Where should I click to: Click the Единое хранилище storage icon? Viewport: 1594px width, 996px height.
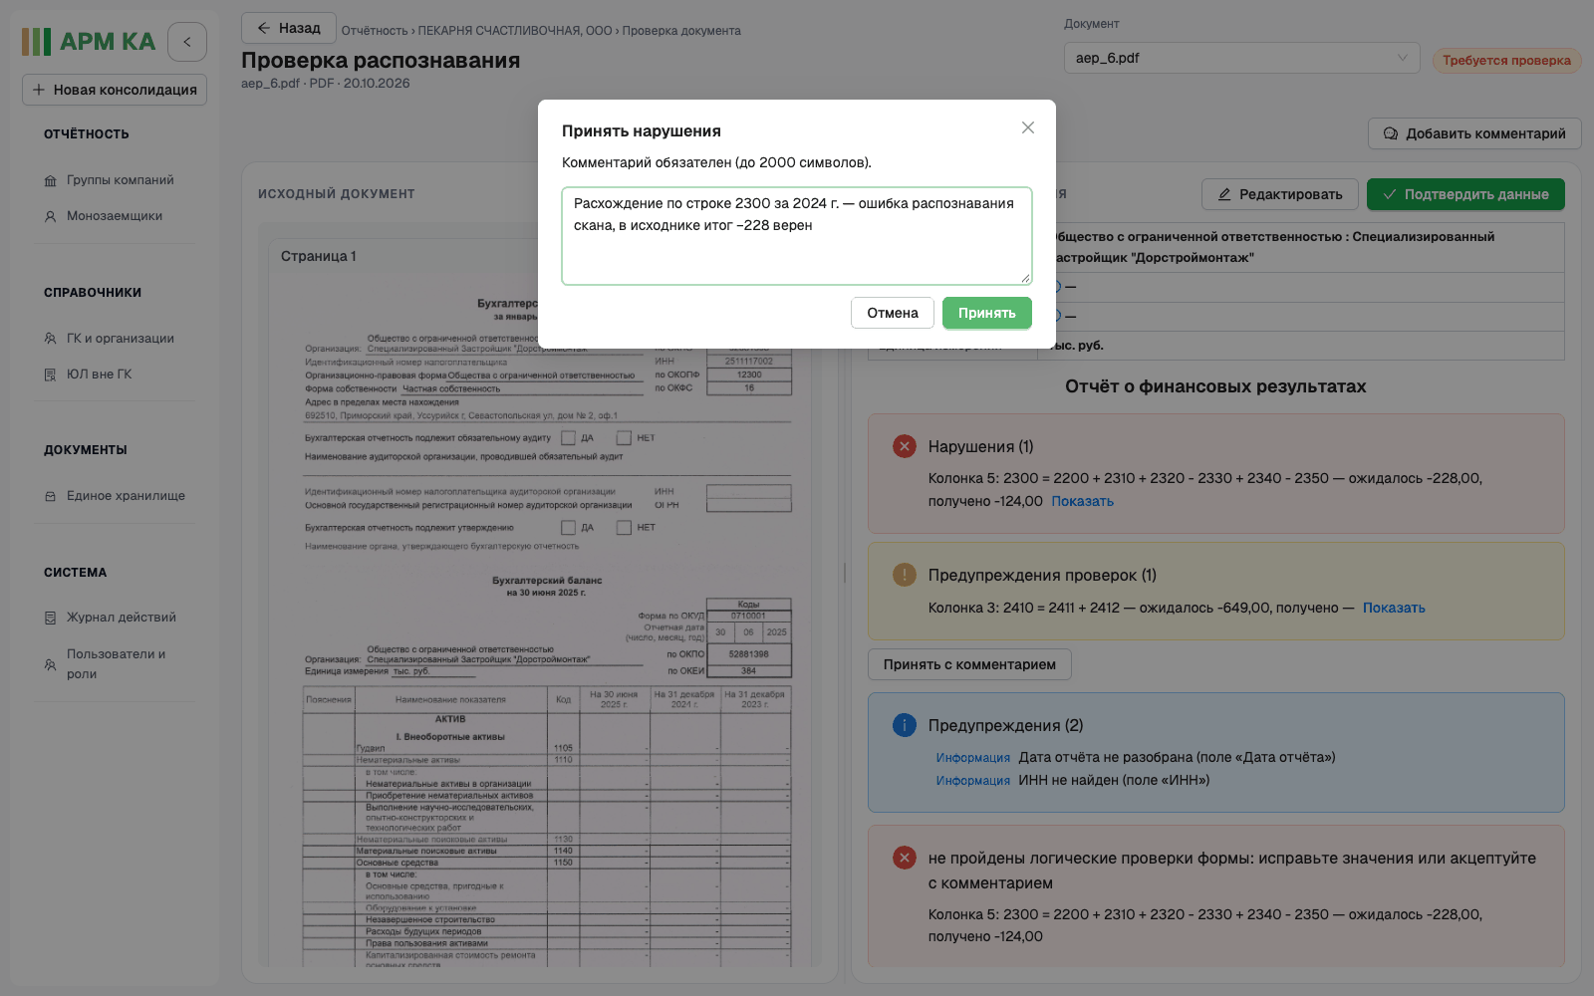50,496
